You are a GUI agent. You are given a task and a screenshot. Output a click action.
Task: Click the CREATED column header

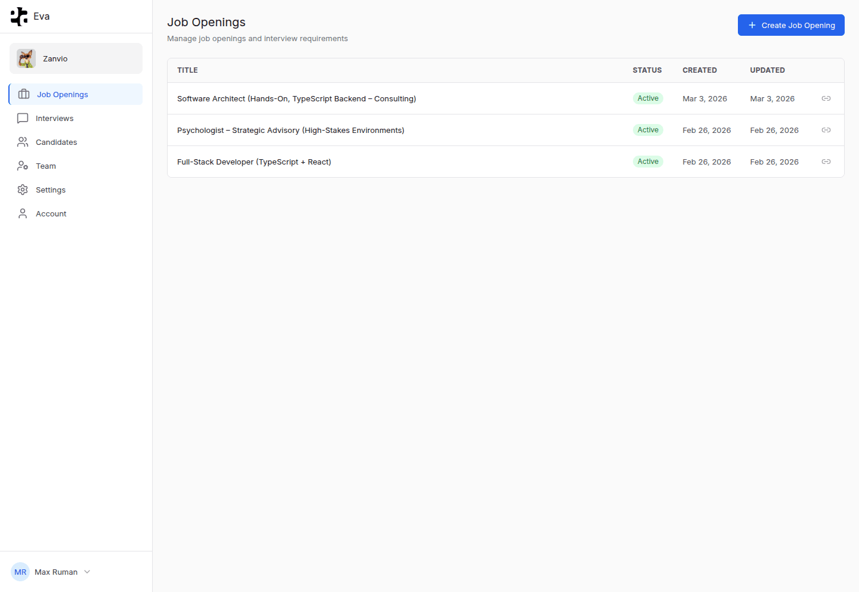(700, 70)
